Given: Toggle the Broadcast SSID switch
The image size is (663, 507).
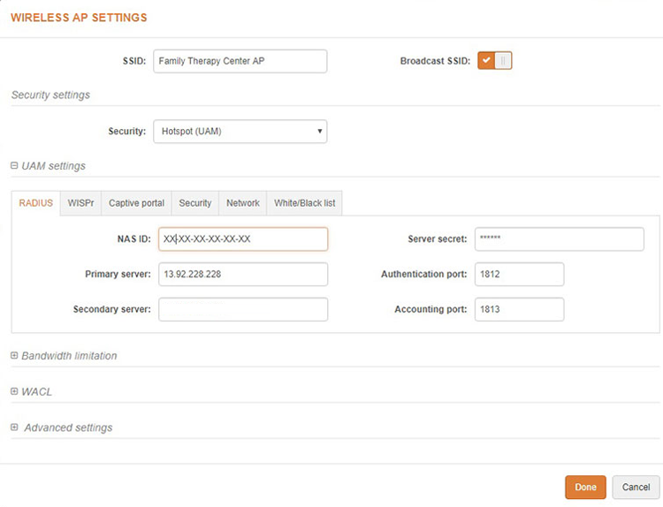Looking at the screenshot, I should 495,61.
